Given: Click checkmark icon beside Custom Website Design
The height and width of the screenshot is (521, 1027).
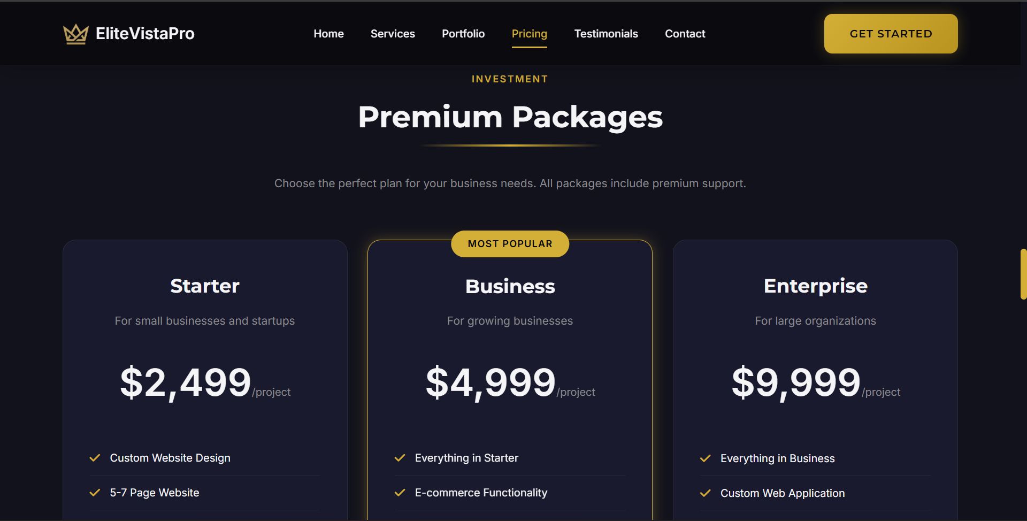Looking at the screenshot, I should coord(95,458).
